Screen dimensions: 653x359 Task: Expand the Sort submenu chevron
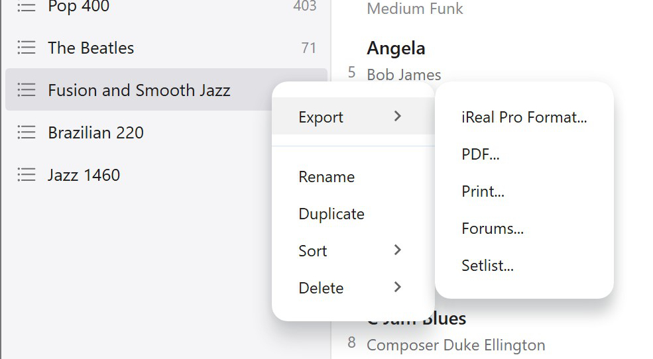pos(397,250)
